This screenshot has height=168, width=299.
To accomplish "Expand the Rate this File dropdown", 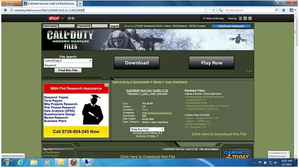I will pyautogui.click(x=147, y=129).
